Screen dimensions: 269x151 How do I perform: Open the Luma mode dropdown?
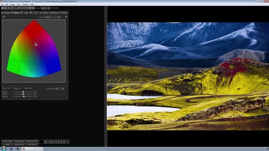coord(60,89)
